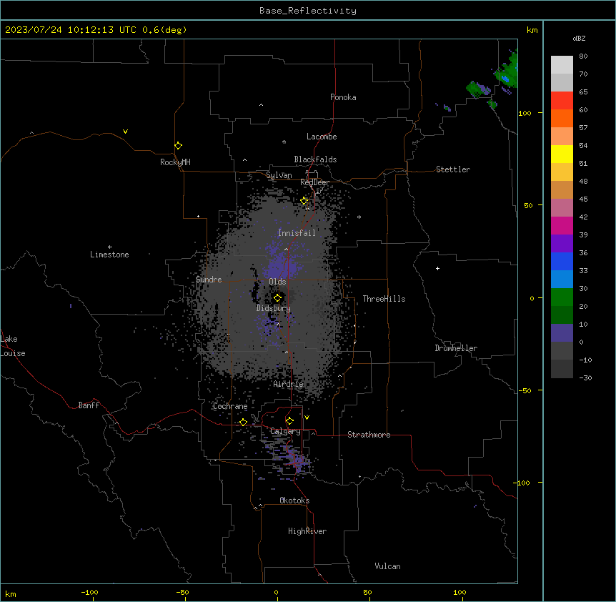Click the 42 value in dBZ legend
The image size is (616, 602).
click(x=583, y=217)
